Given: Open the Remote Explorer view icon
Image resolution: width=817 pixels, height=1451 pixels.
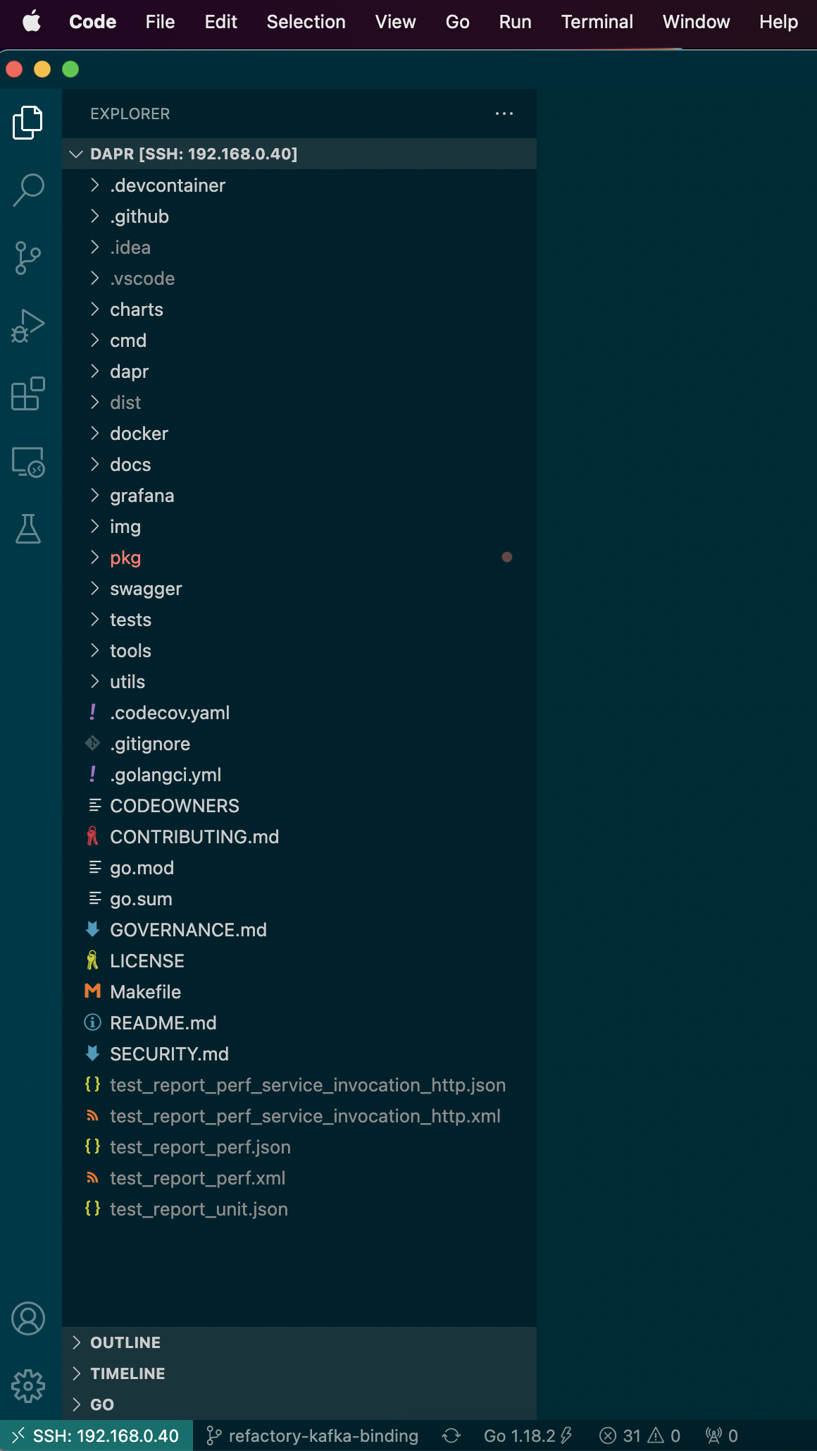Looking at the screenshot, I should click(28, 462).
